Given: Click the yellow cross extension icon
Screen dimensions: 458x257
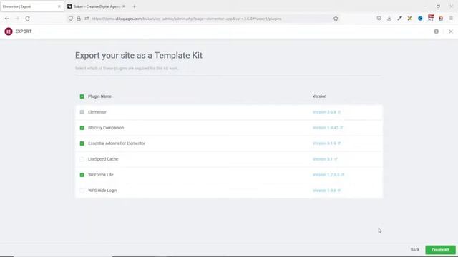Looking at the screenshot, I should [x=410, y=19].
